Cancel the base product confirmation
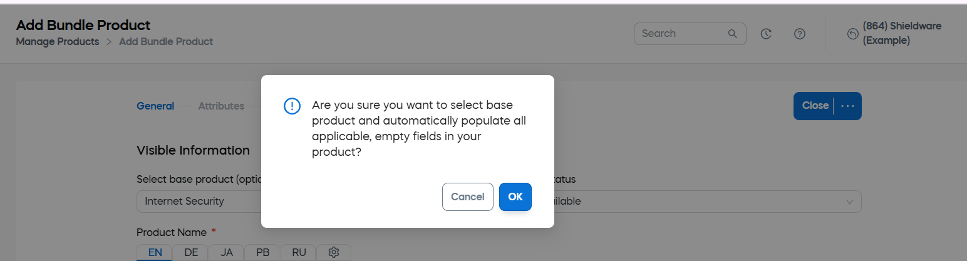967x261 pixels. coord(468,197)
